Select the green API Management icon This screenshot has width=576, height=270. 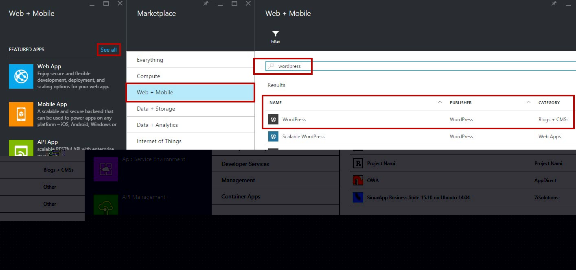[x=106, y=205]
